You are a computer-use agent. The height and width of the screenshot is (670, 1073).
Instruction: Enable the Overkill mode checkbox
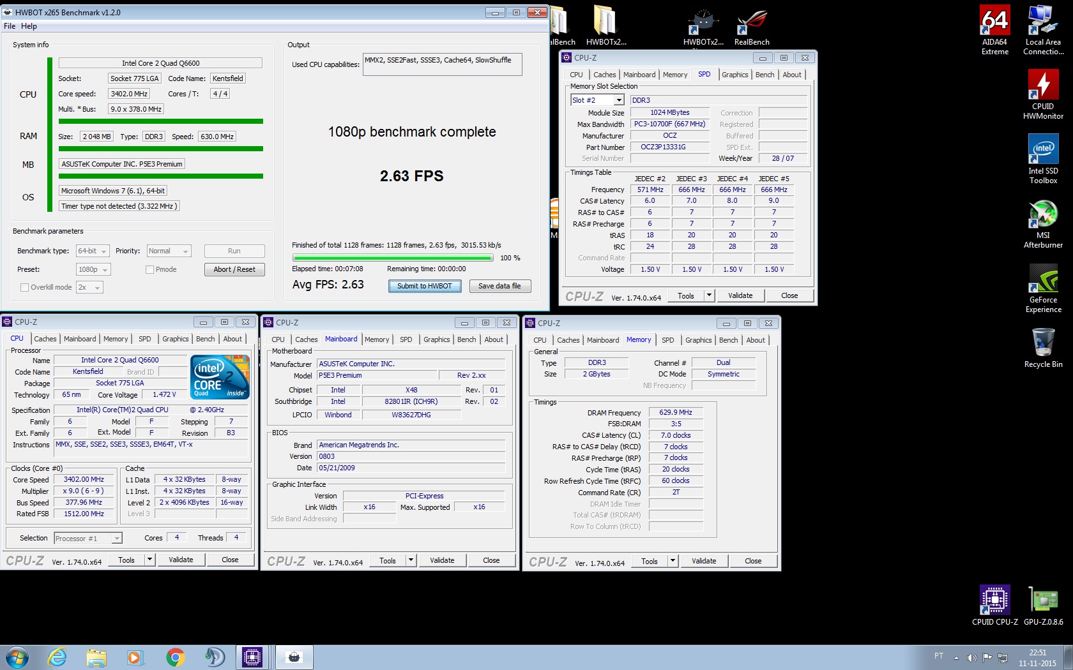point(25,287)
